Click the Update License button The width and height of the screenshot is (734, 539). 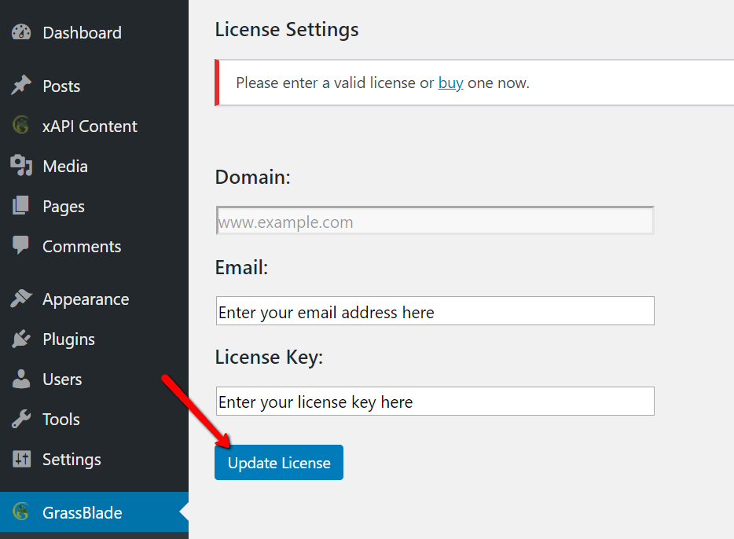coord(279,462)
